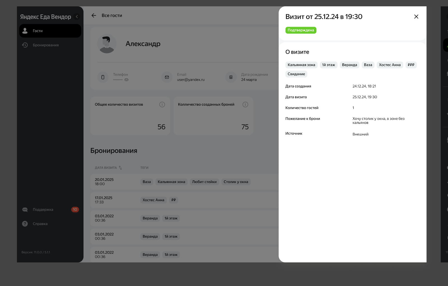
Task: Click the Кальянная зона tag in visit panel
Action: point(301,65)
